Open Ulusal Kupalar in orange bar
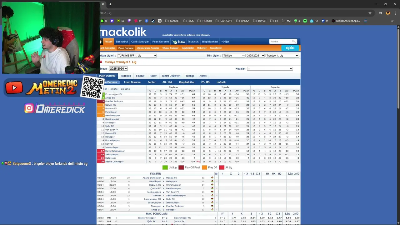The image size is (400, 225). click(x=170, y=48)
